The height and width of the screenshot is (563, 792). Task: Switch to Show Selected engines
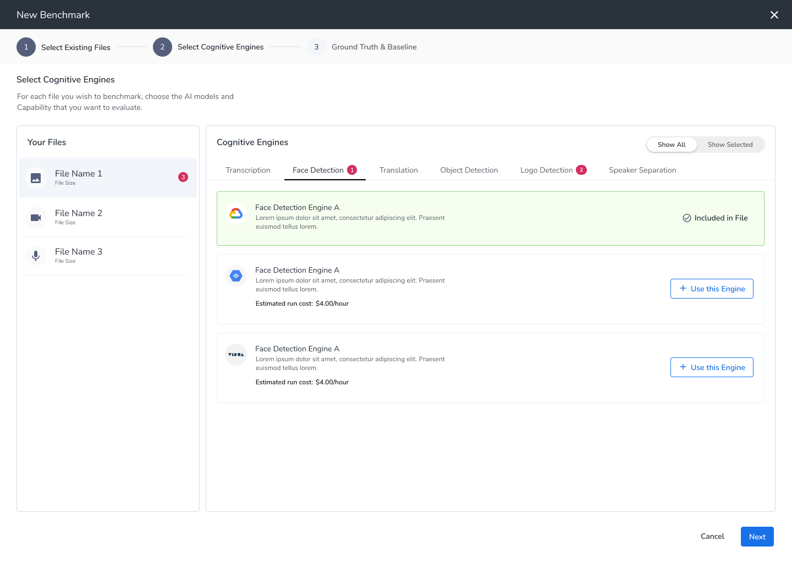point(730,145)
